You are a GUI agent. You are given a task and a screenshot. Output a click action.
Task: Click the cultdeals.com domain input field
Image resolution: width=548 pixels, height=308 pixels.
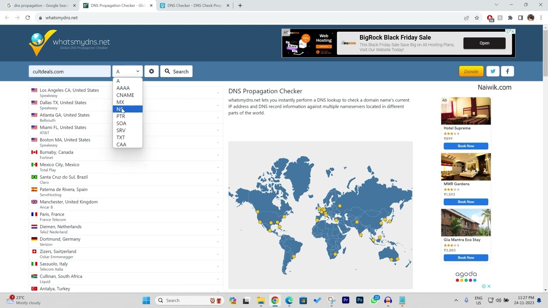pos(69,71)
